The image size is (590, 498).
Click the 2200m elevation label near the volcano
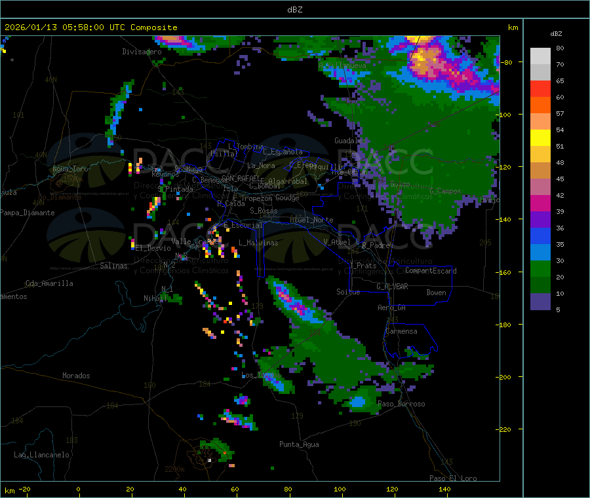[x=174, y=469]
